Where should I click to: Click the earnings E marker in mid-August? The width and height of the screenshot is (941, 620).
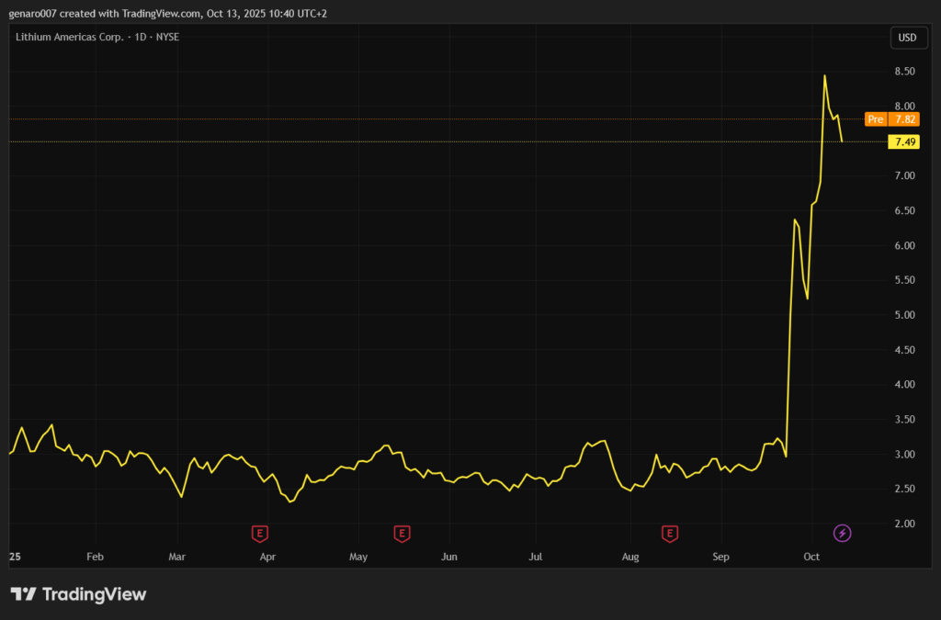pos(670,533)
